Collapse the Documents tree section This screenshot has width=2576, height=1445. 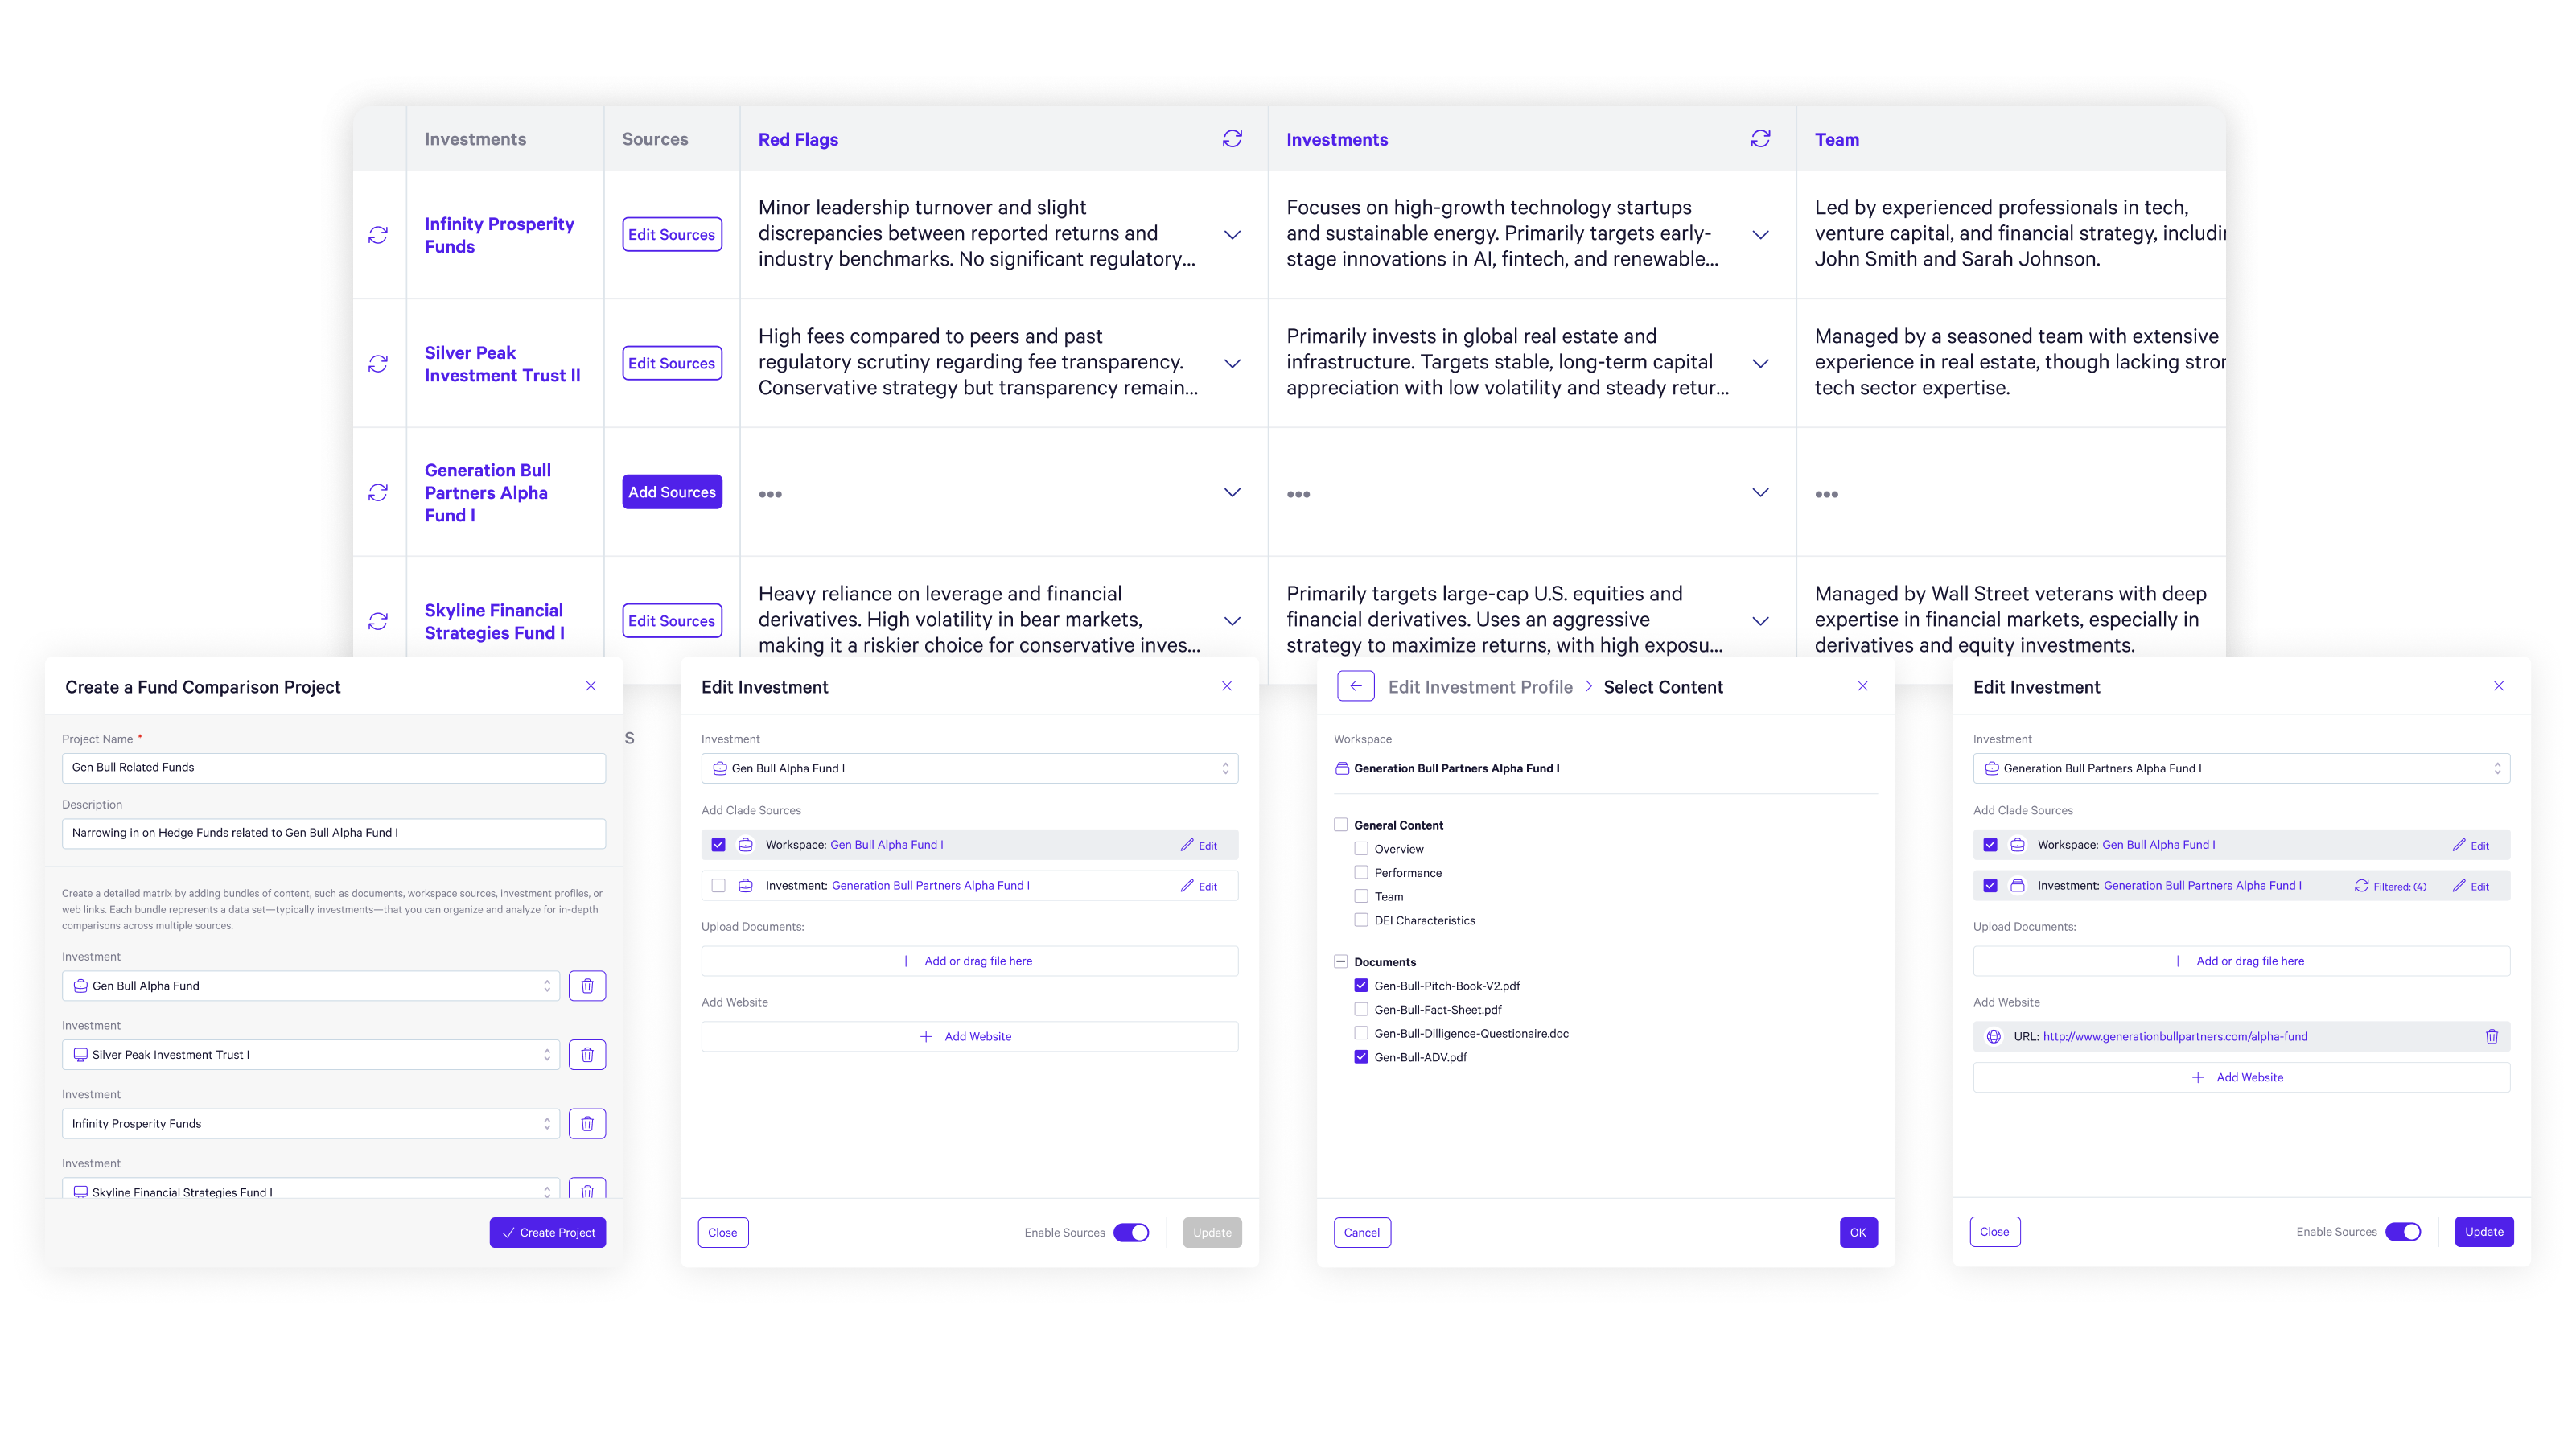(1340, 962)
